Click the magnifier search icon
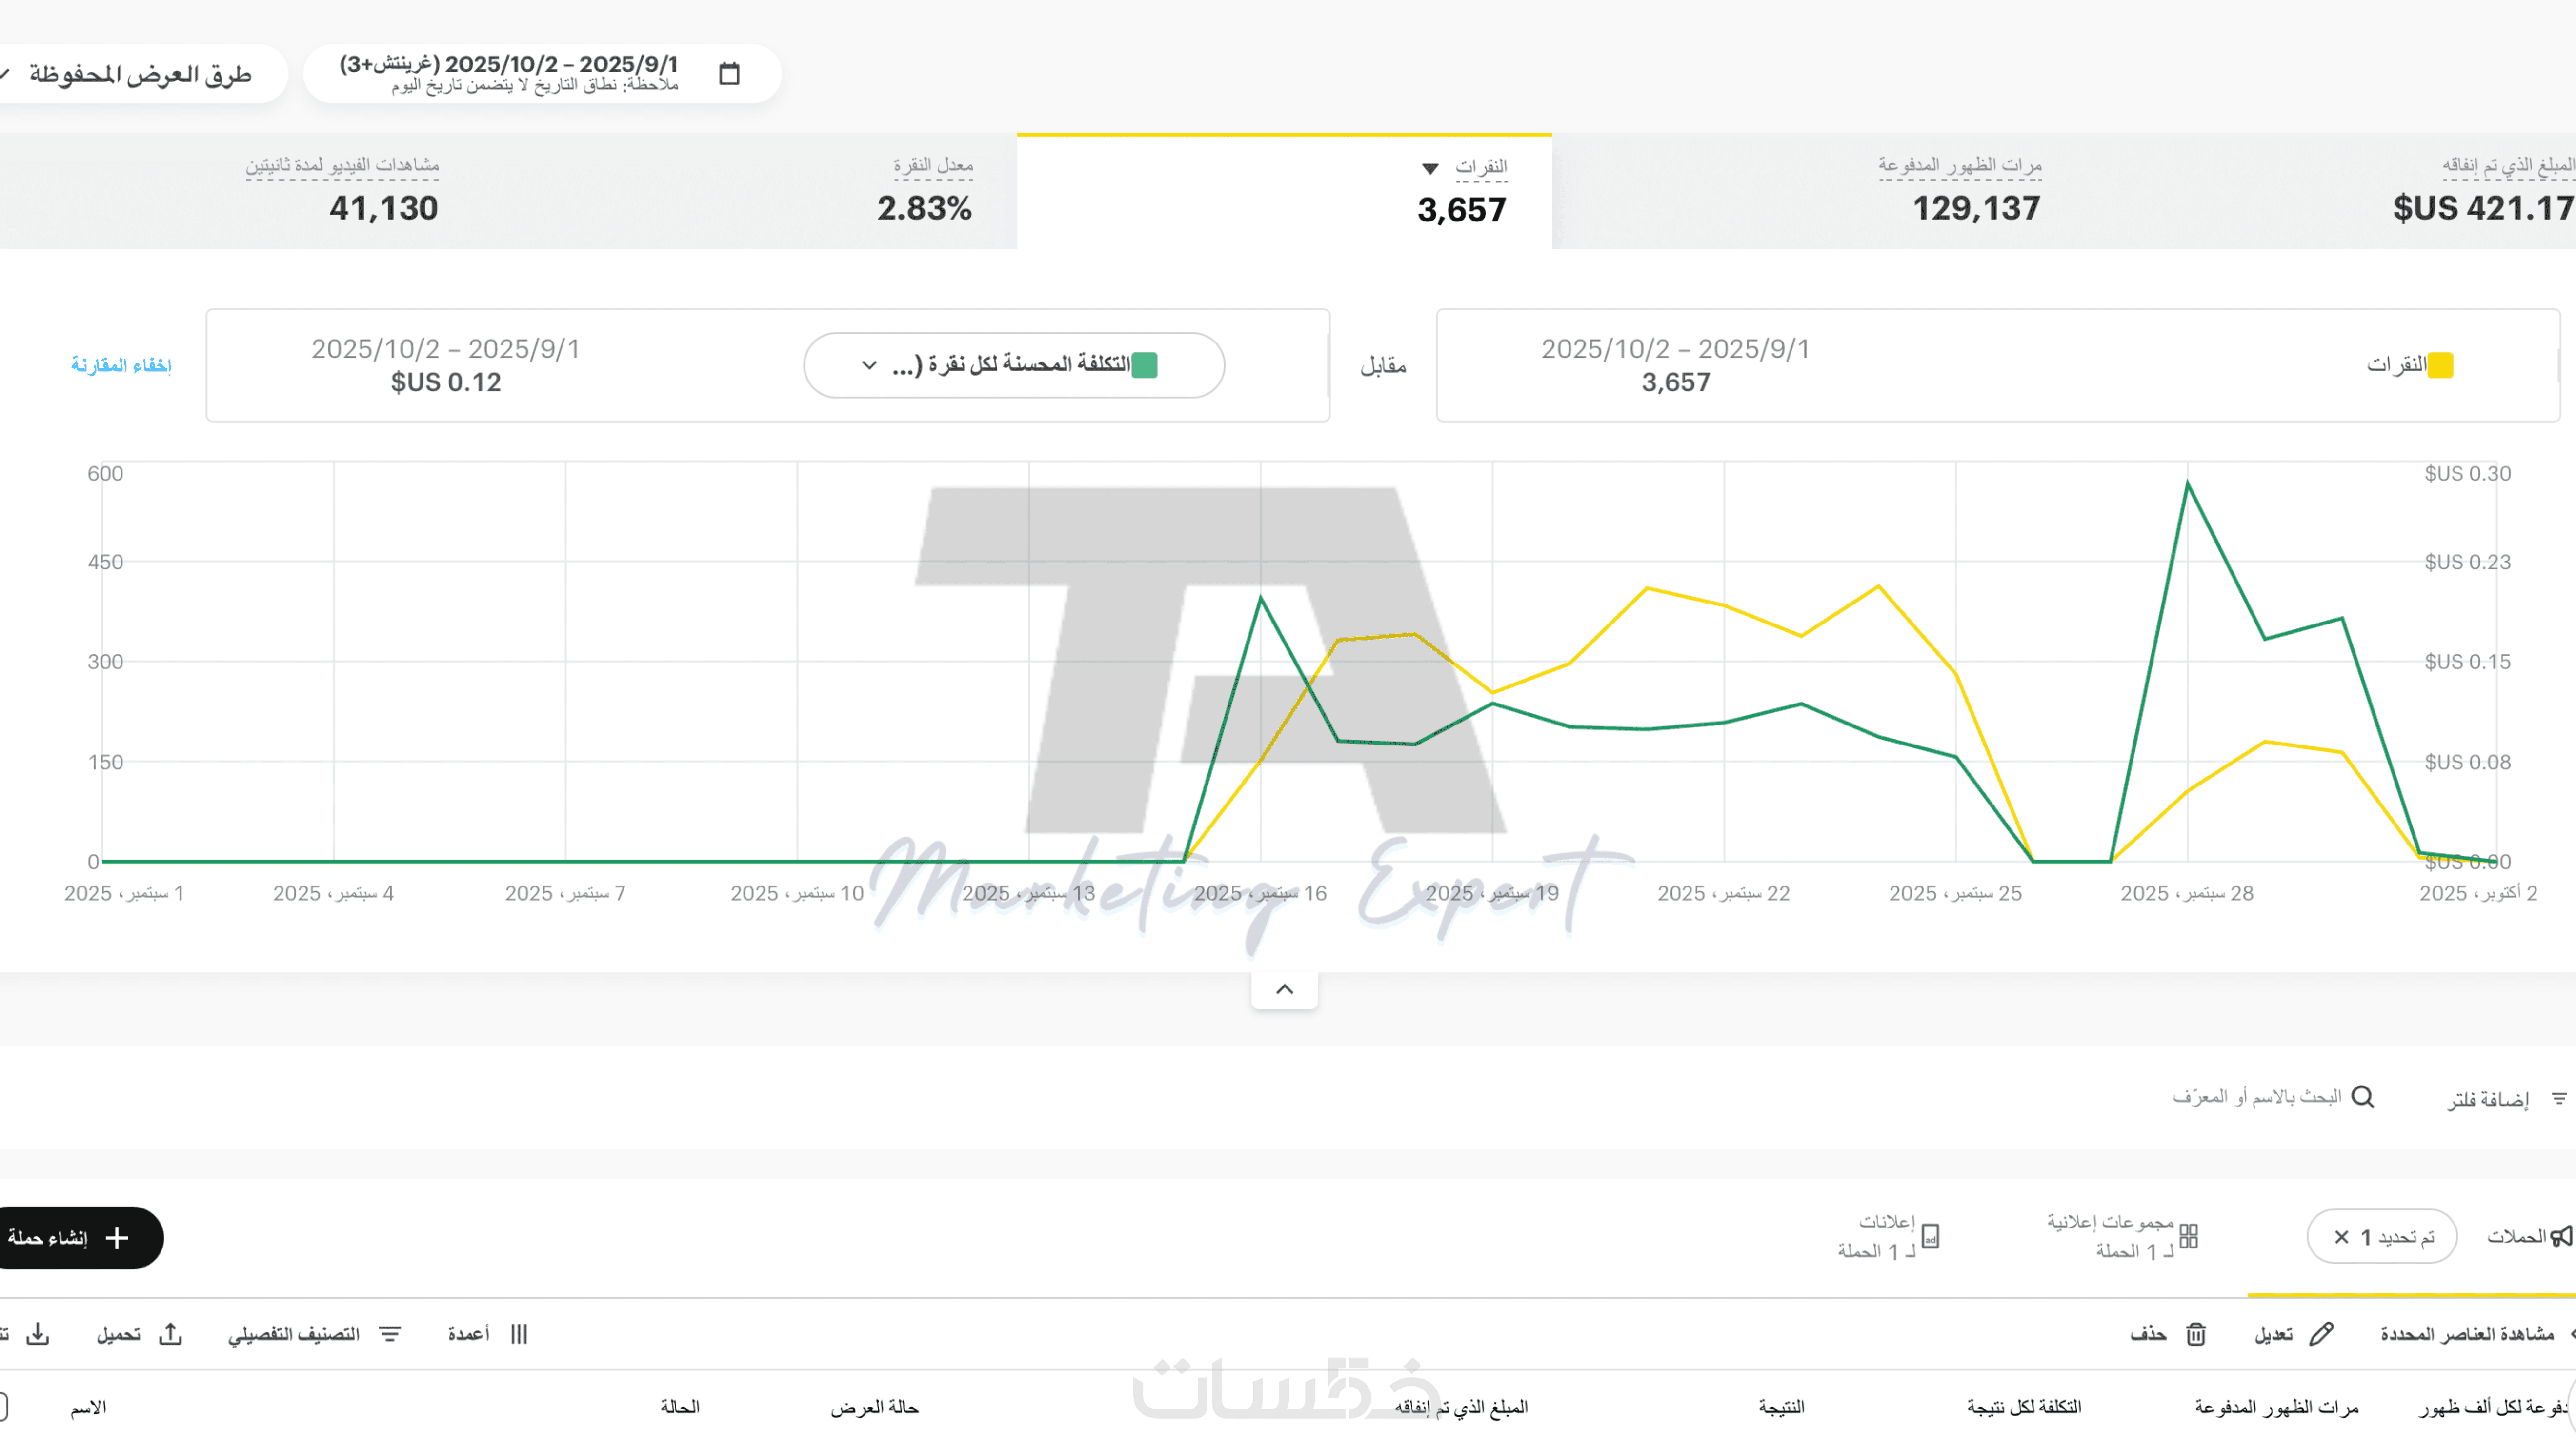The image size is (2576, 1449). click(2363, 1097)
